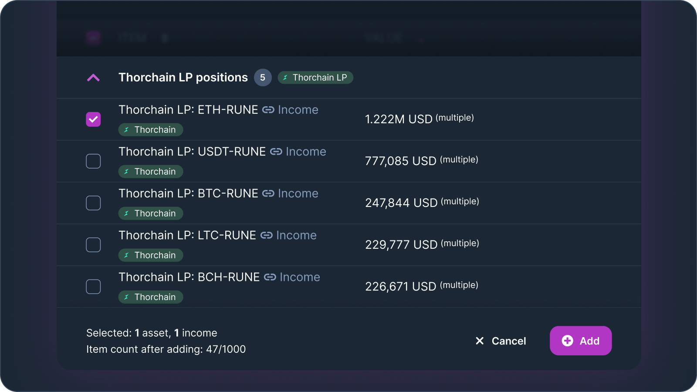Click the lightning icon in the Thorchain LP badge
Screen dimensions: 697x392
pos(285,78)
